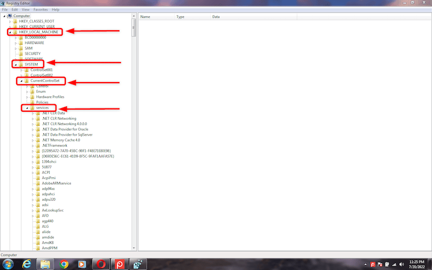432x270 pixels.
Task: Open Windows Explorer from the taskbar
Action: [45, 264]
